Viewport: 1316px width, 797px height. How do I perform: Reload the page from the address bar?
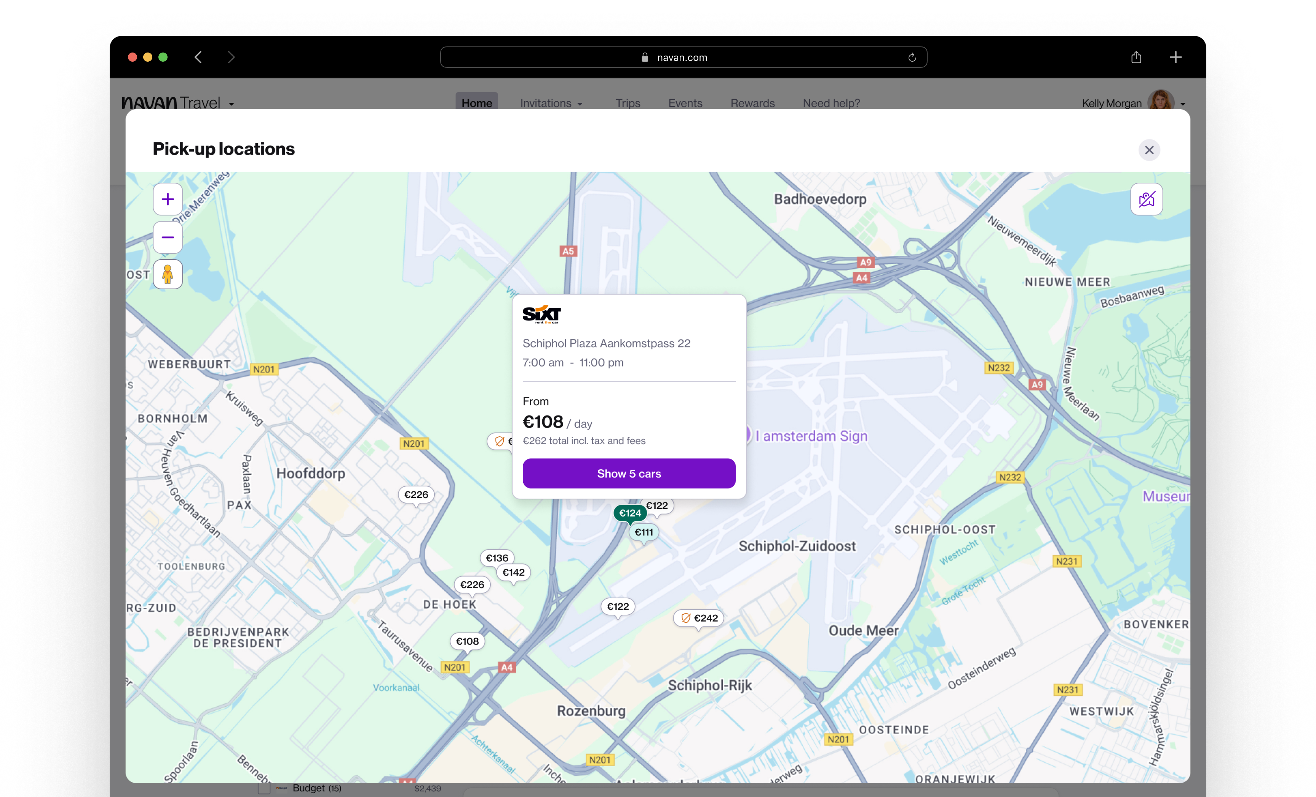click(x=912, y=57)
